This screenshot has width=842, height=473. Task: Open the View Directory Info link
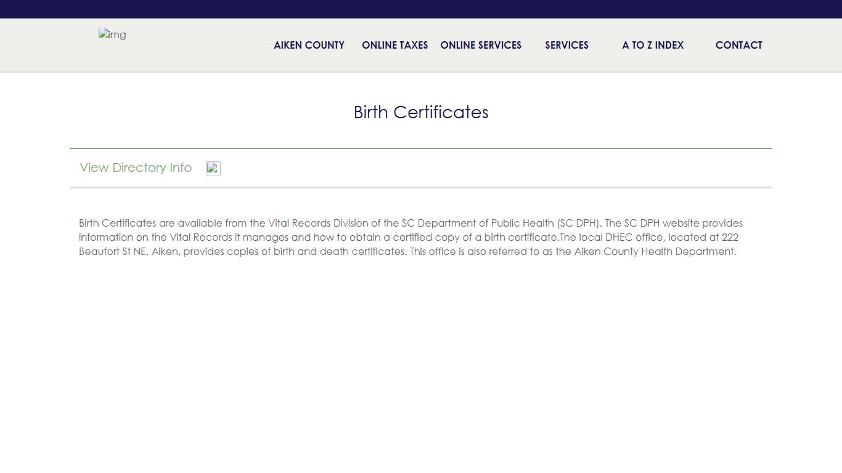pos(135,168)
